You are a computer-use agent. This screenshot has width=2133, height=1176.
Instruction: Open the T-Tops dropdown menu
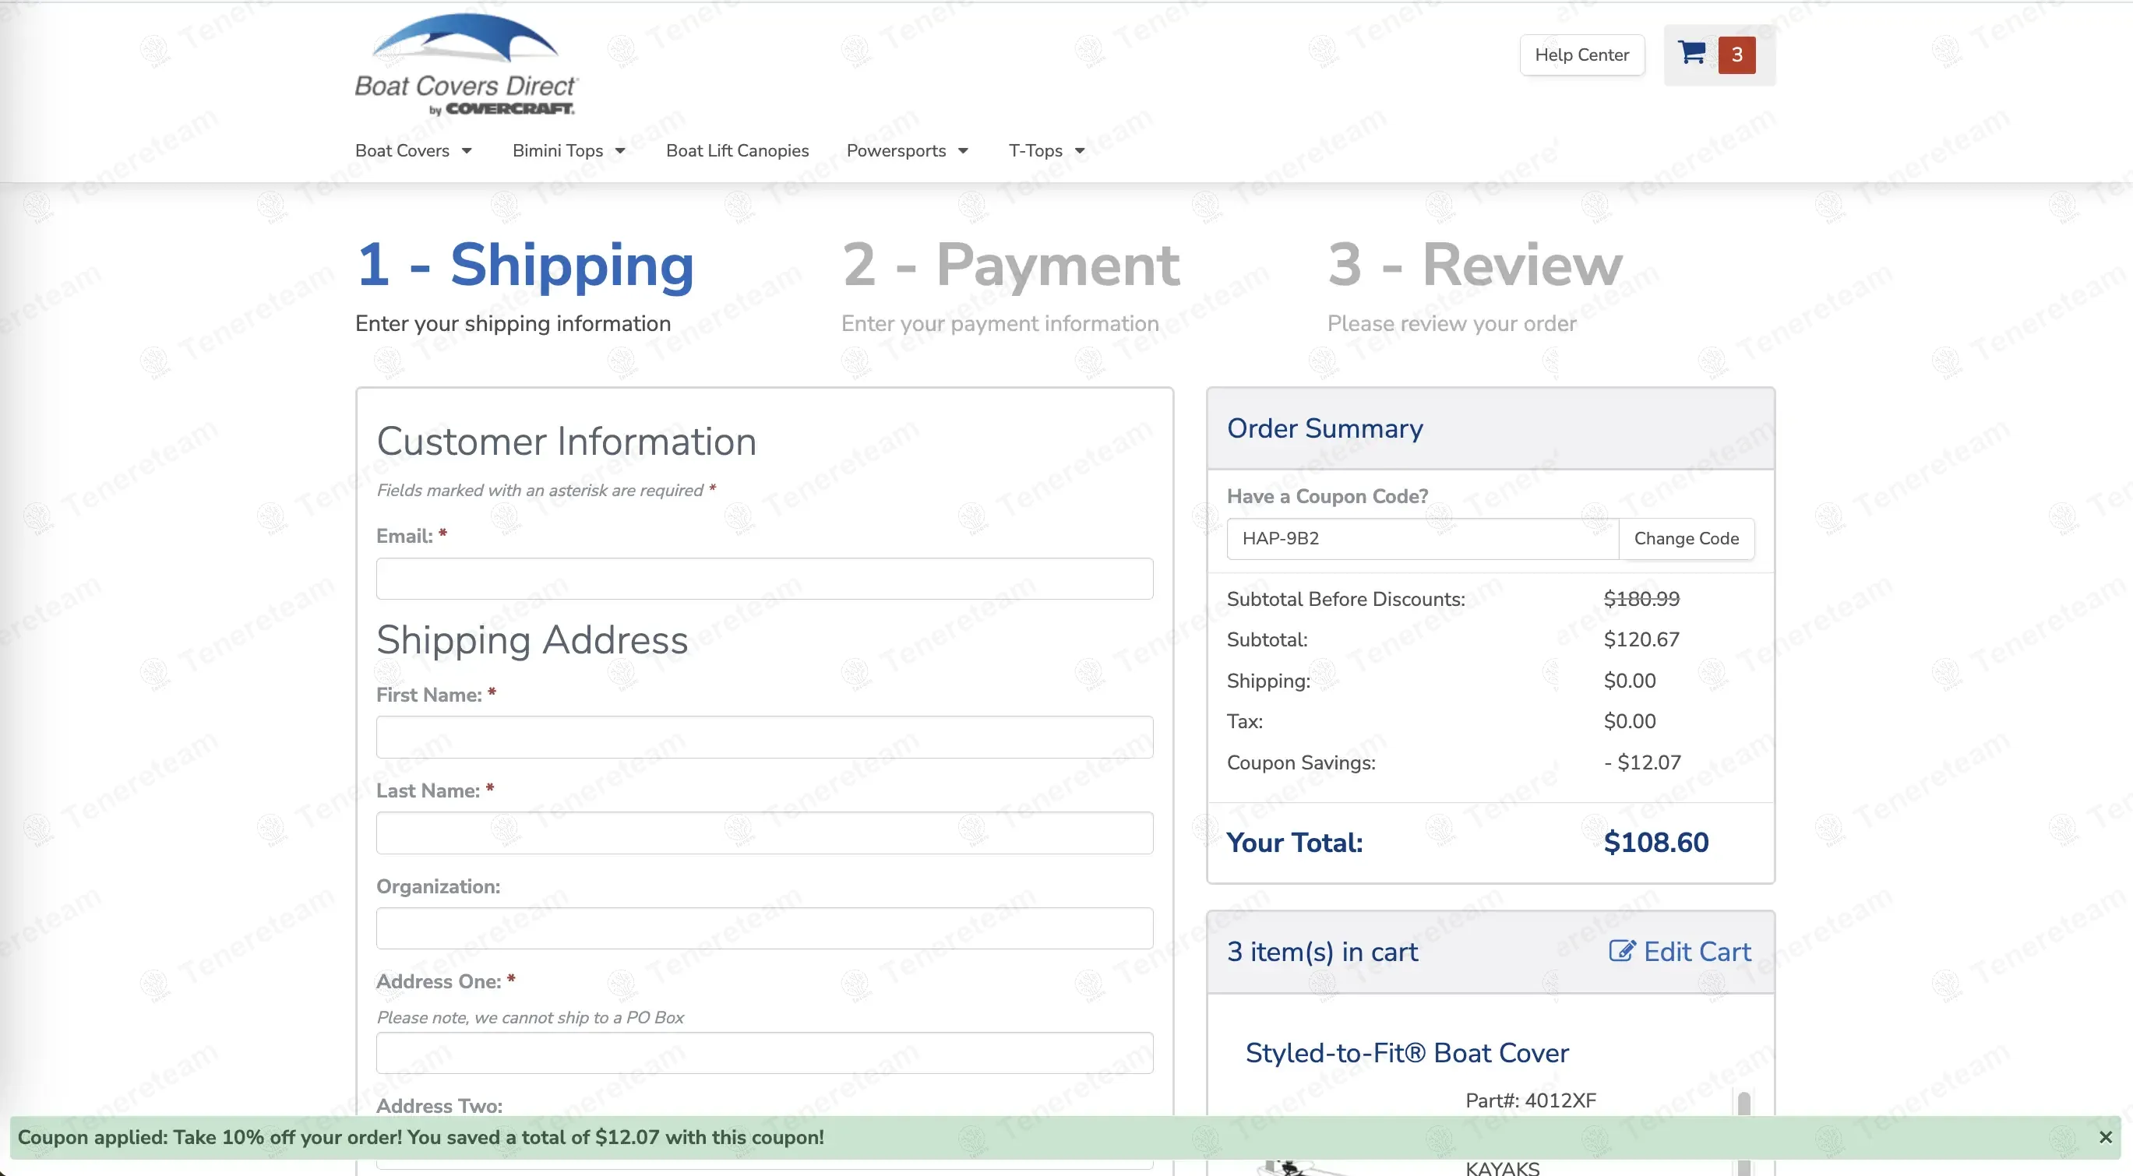coord(1045,150)
